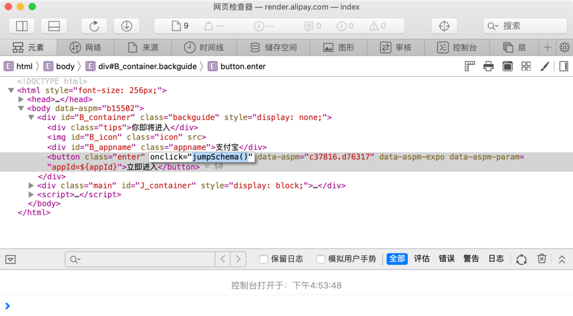Toggle console drawer collapse icon
The image size is (573, 316).
coord(11,259)
